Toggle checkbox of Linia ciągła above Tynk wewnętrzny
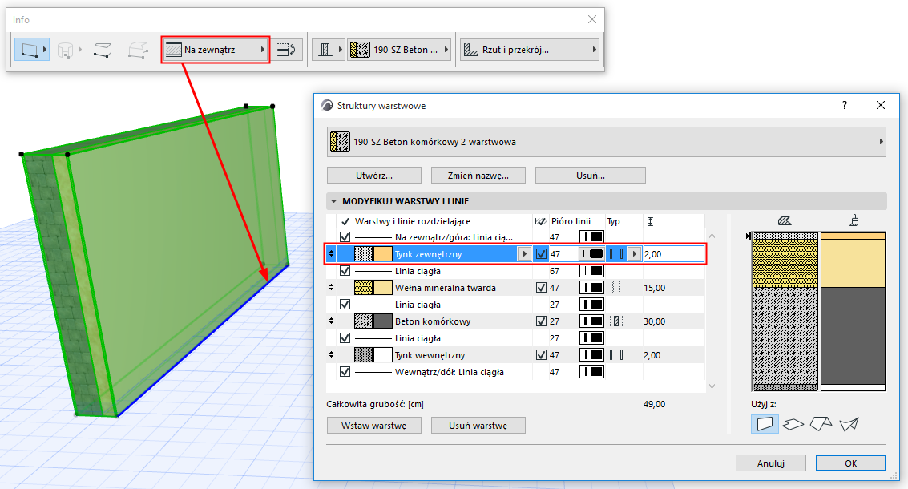Image resolution: width=908 pixels, height=489 pixels. tap(345, 337)
